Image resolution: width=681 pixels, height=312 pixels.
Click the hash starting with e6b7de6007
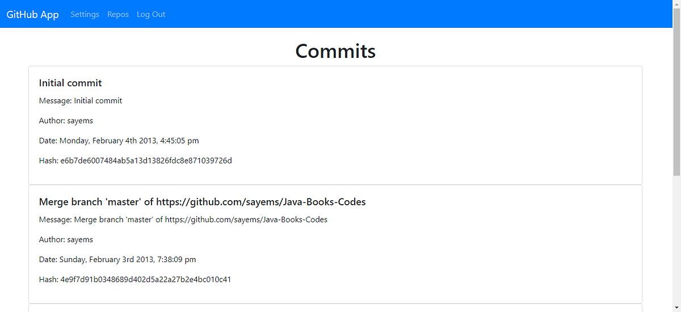click(x=135, y=161)
